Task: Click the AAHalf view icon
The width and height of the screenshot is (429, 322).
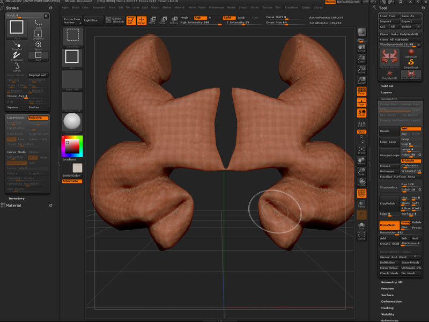Action: (x=361, y=80)
